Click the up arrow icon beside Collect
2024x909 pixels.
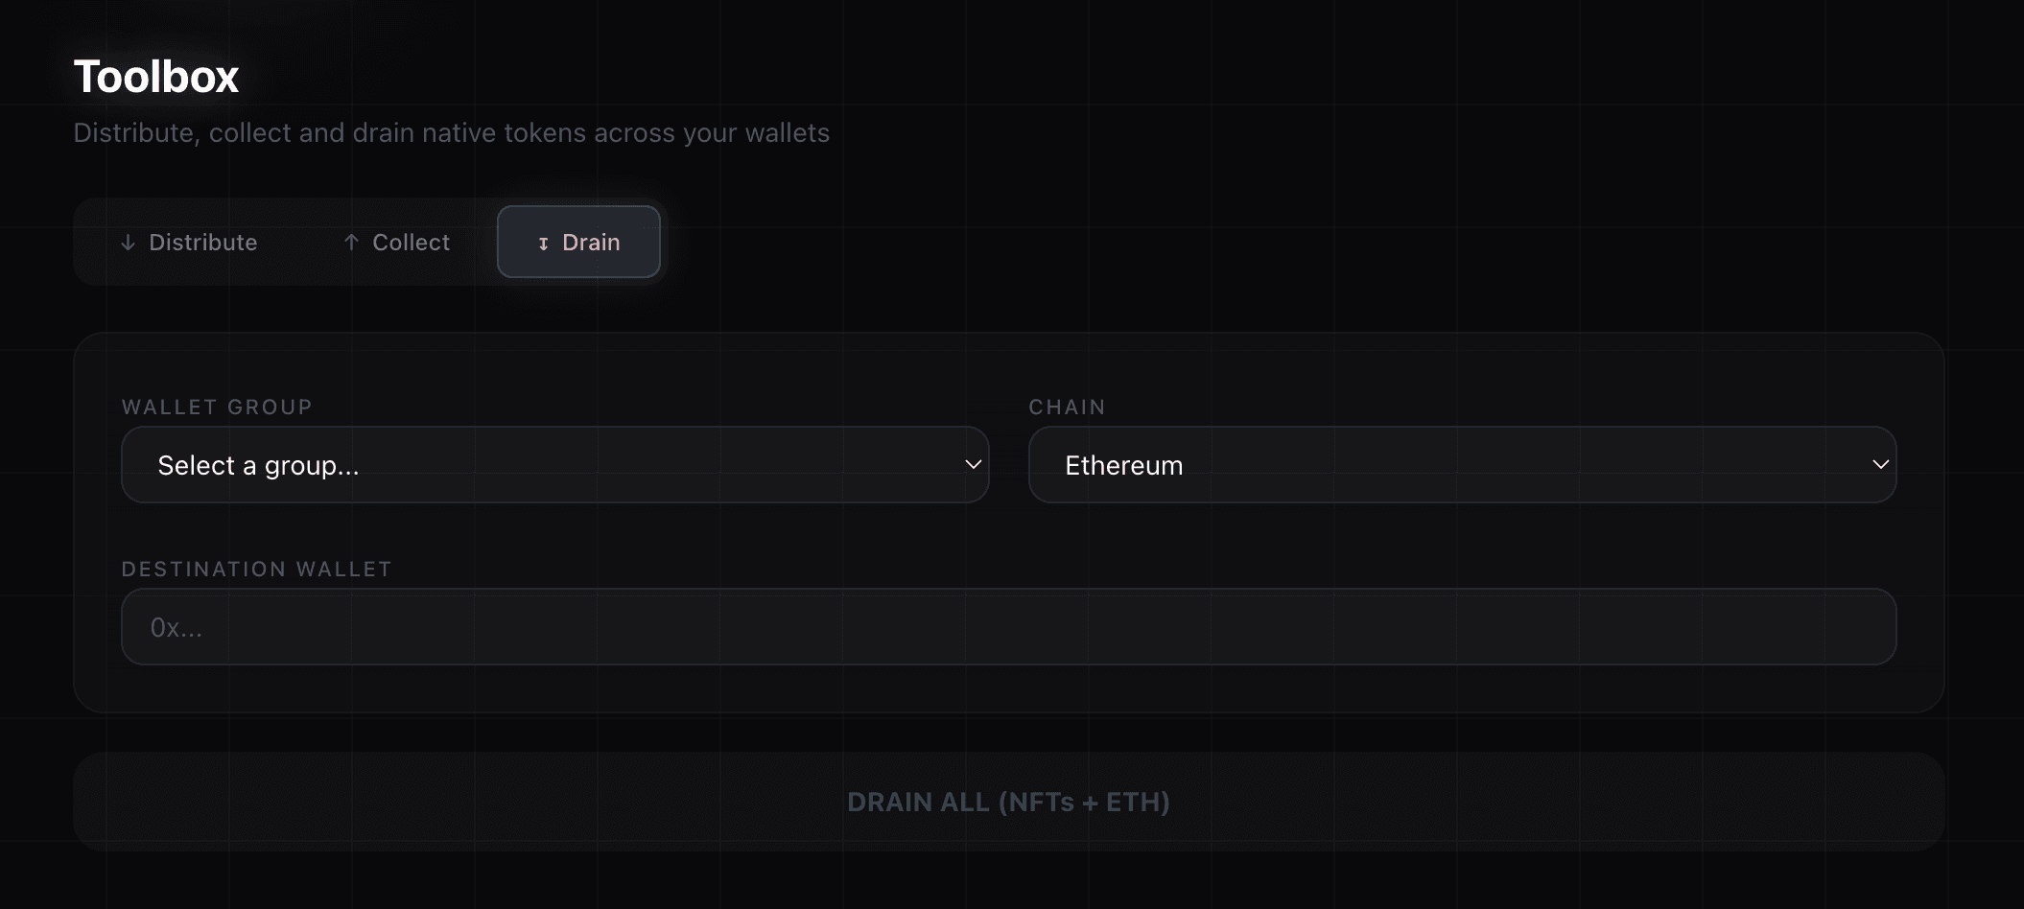pyautogui.click(x=351, y=243)
